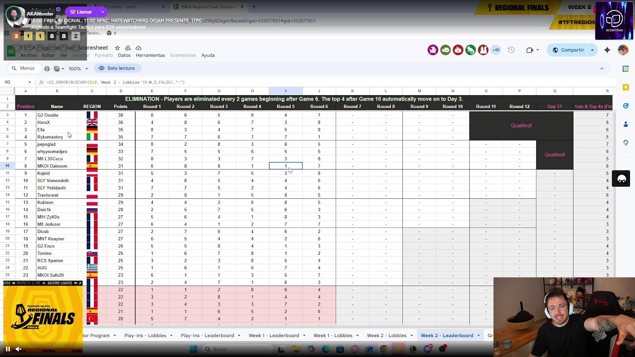Open the Gemini sparkle icon
Screen dimensions: 635x357
(x=607, y=50)
